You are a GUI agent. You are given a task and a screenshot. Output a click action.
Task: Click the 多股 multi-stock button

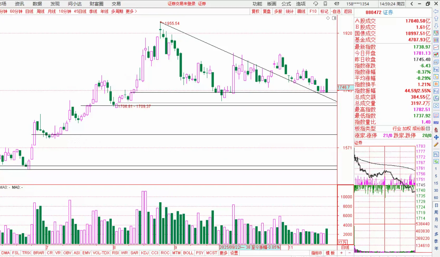(278, 11)
